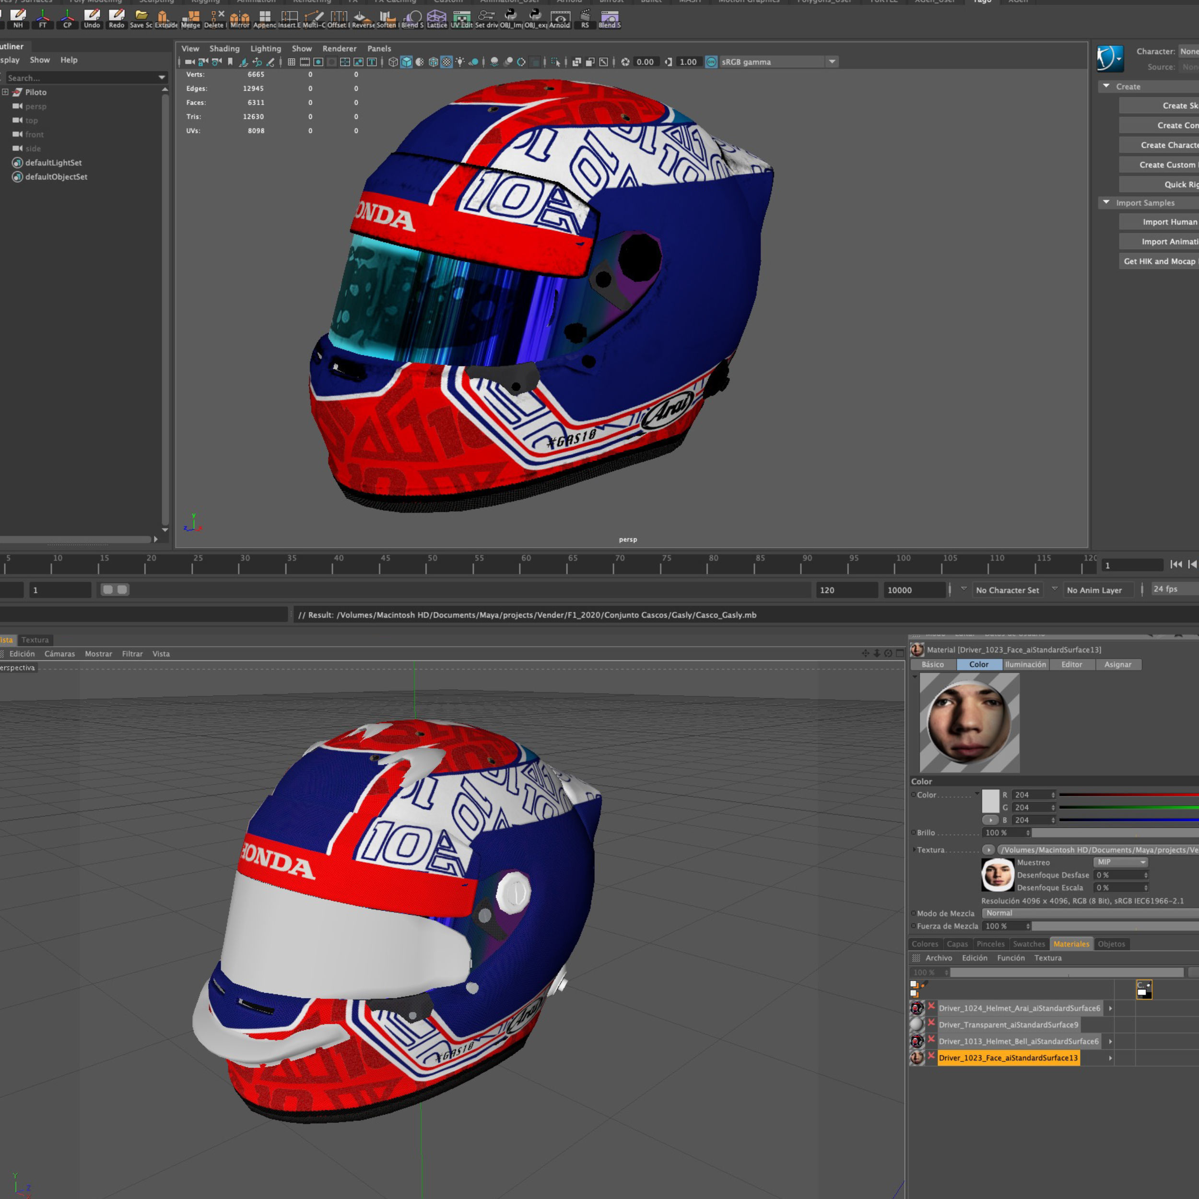Toggle the sRGB view transform icon
The width and height of the screenshot is (1199, 1199).
711,62
